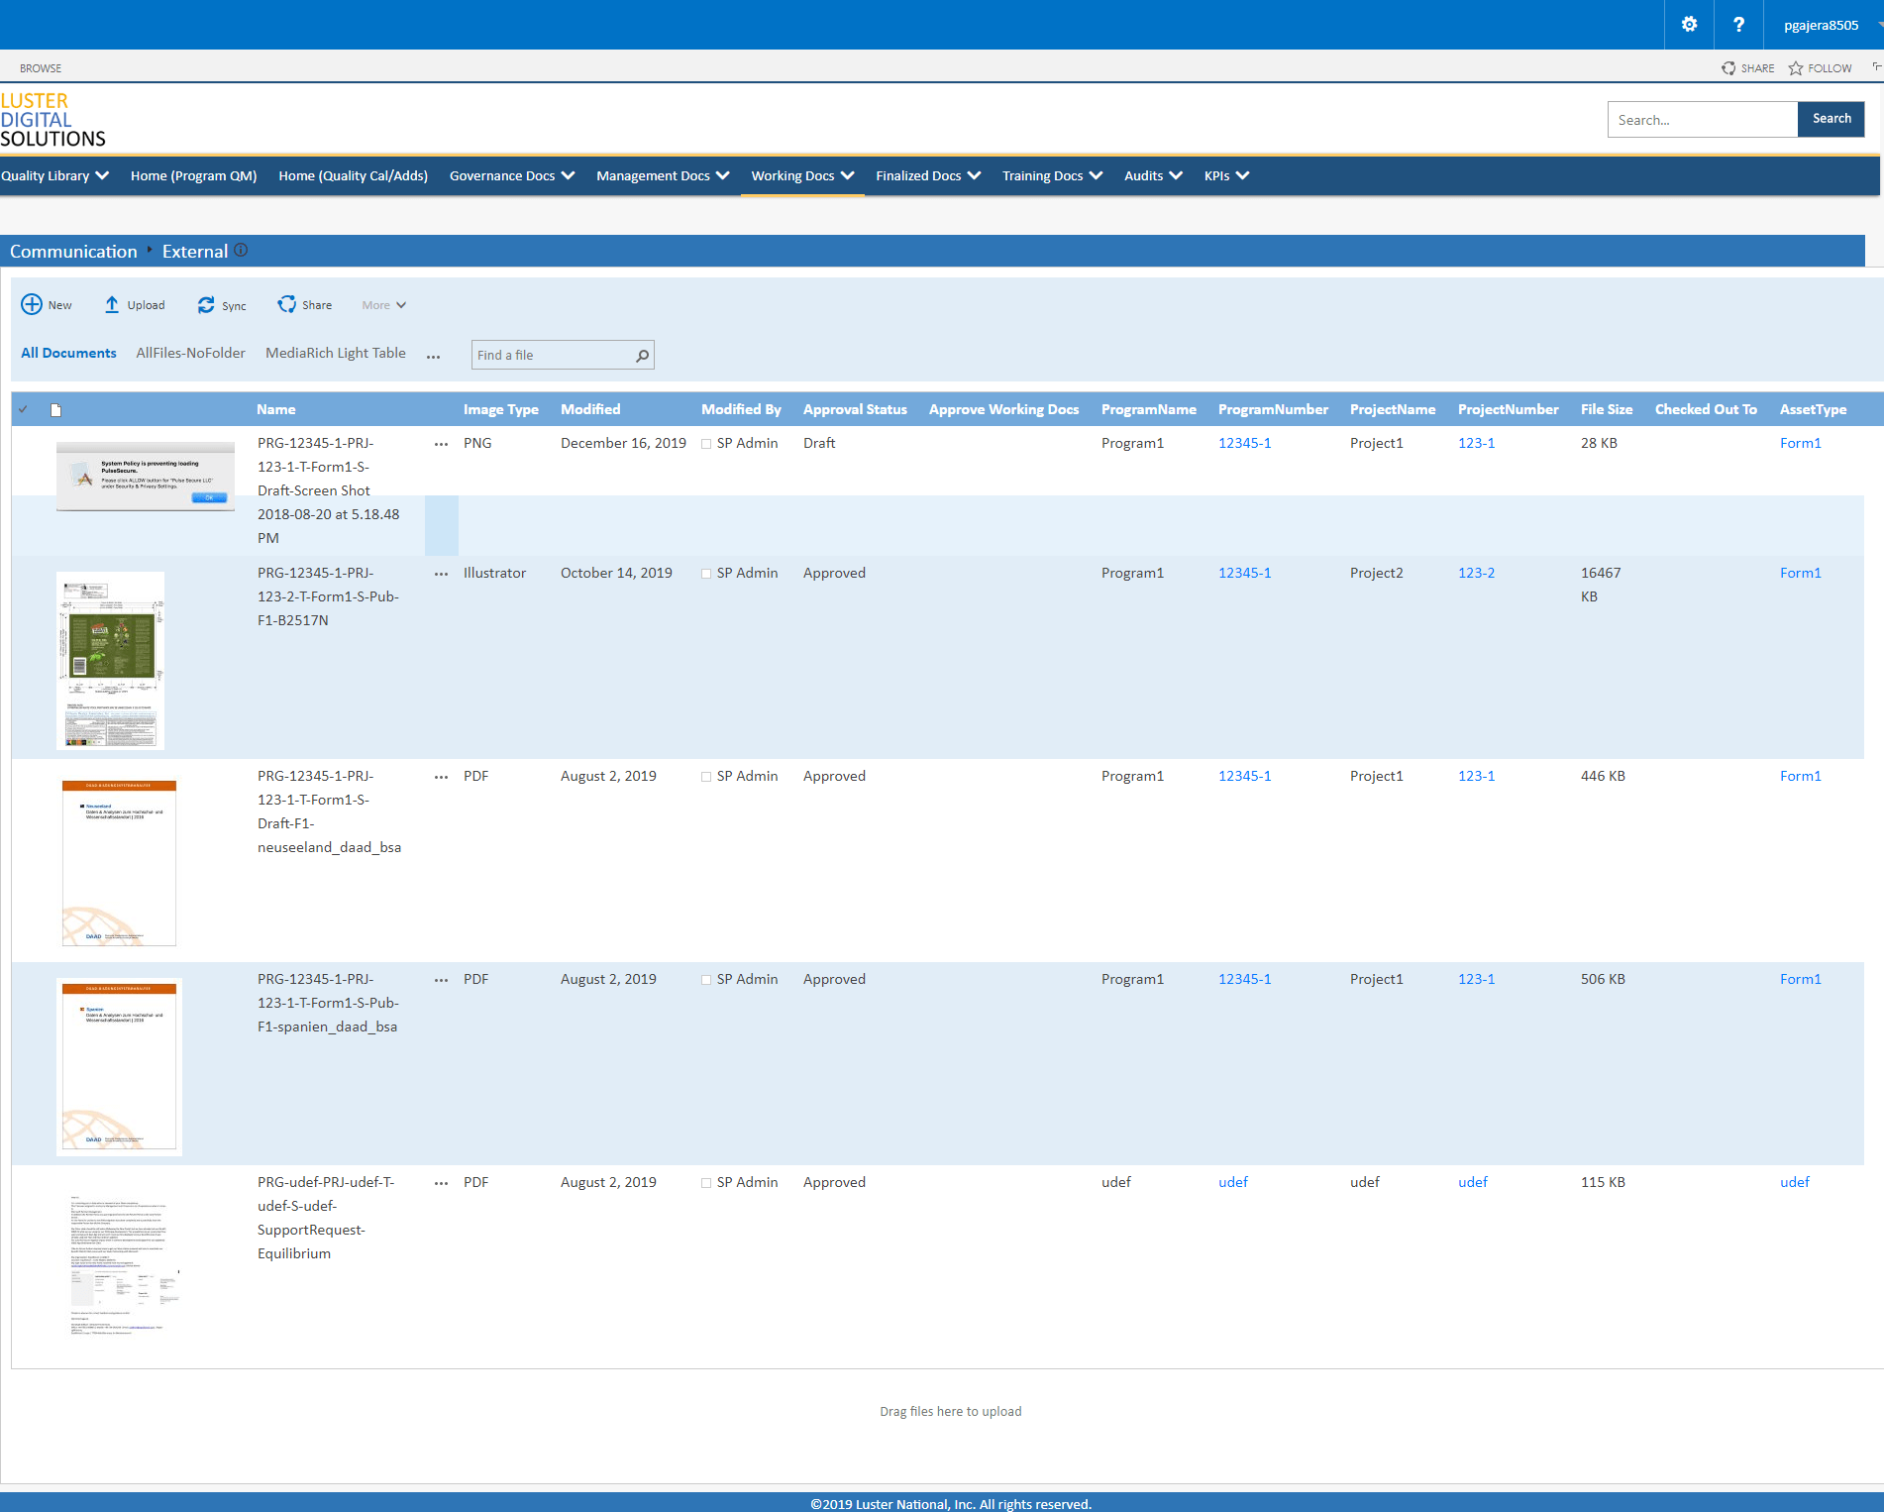
Task: Click the document type column icon
Action: coord(56,409)
